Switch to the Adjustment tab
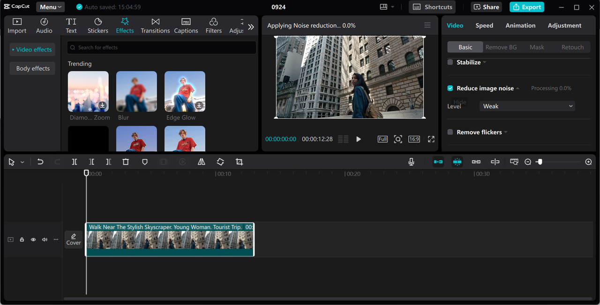Viewport: 600px width, 305px height. click(564, 26)
